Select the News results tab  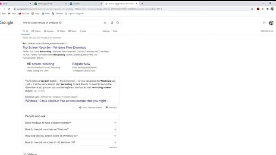(72, 31)
